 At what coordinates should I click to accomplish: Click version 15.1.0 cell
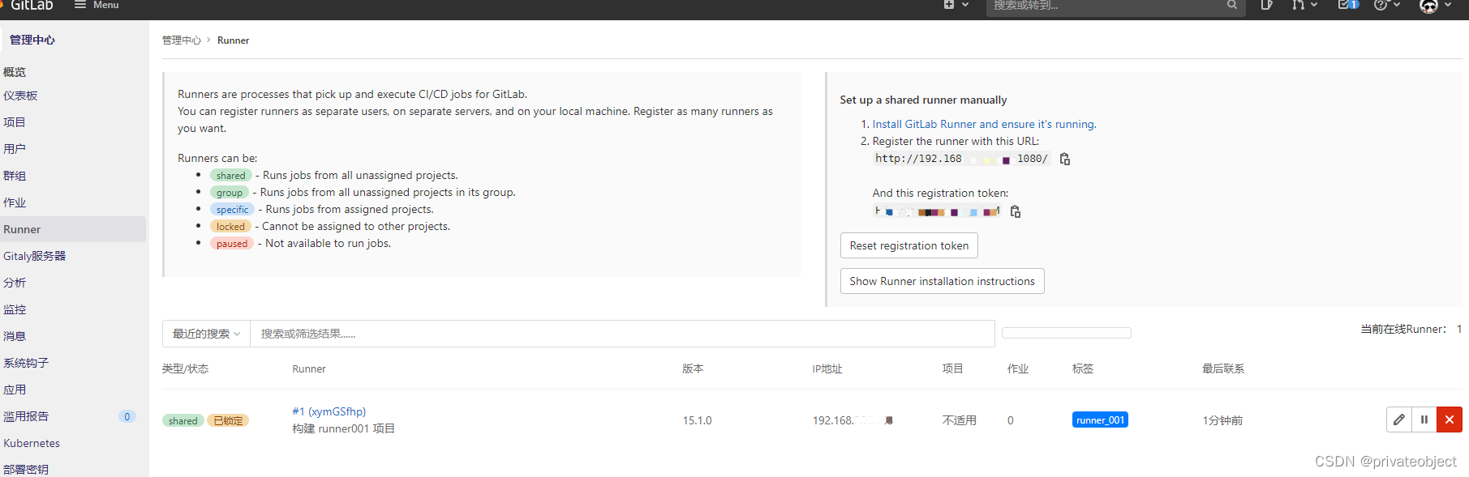(x=698, y=420)
